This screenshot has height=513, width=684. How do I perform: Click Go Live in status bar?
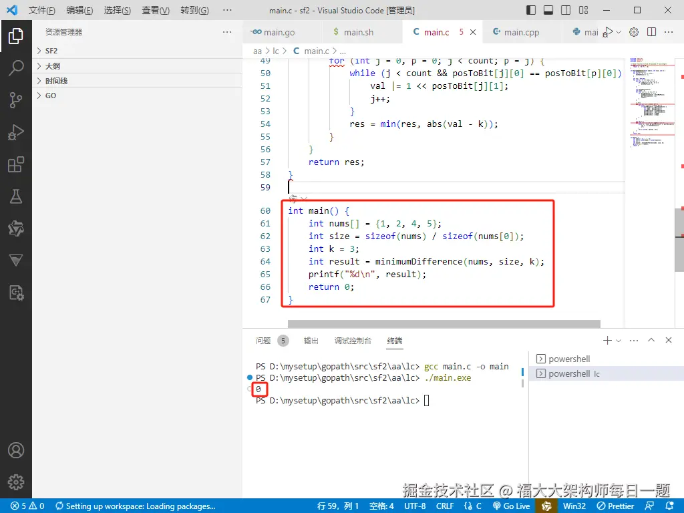coord(511,506)
